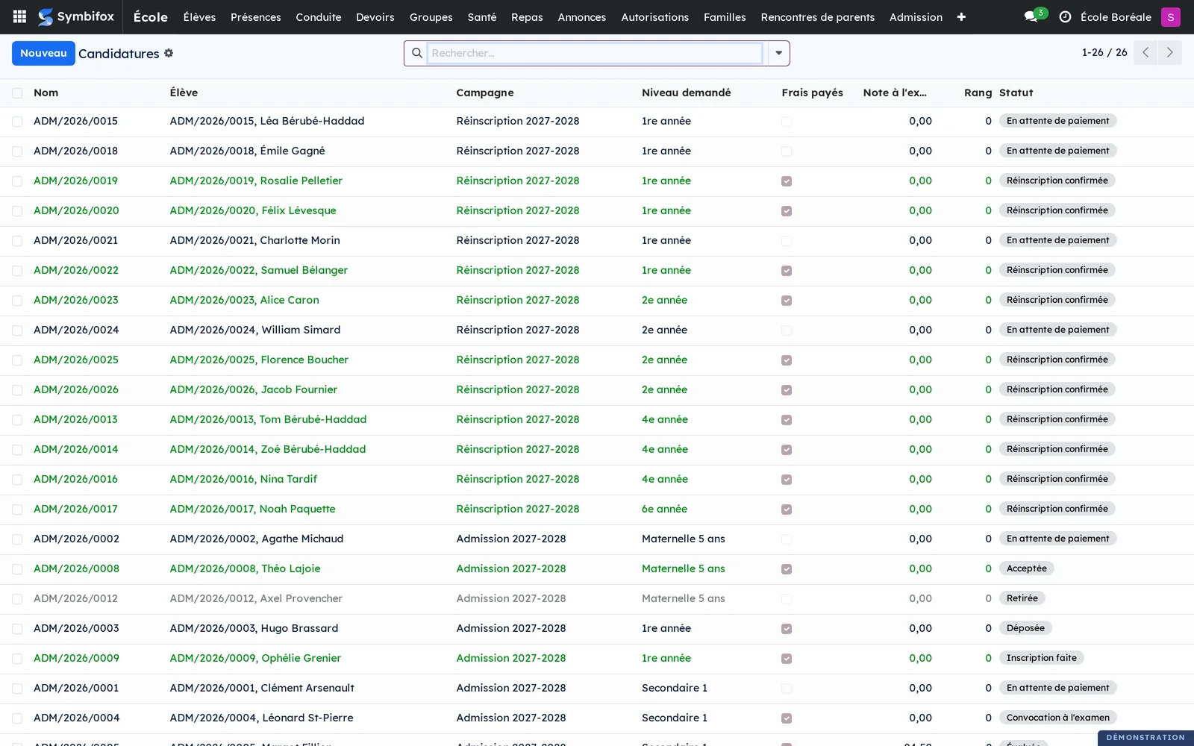Image resolution: width=1194 pixels, height=746 pixels.
Task: Open the Admission menu
Action: (916, 17)
